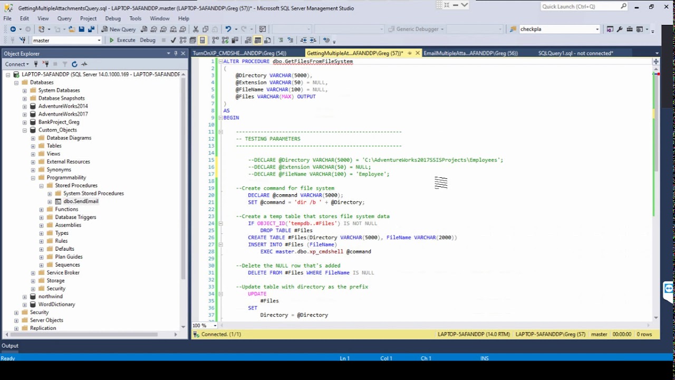Click the Object Explorer filter icon
The height and width of the screenshot is (380, 675).
[65, 64]
